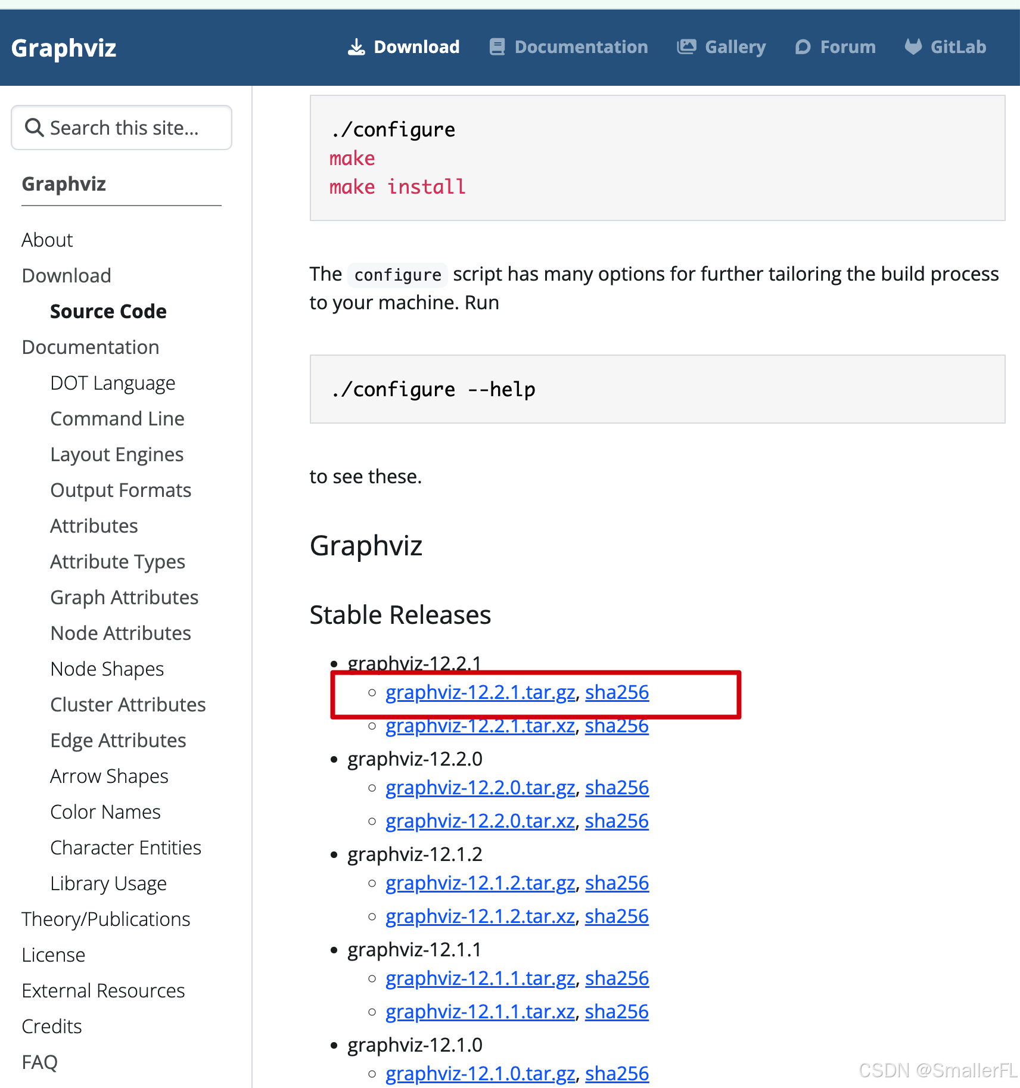Open About in the sidebar
The height and width of the screenshot is (1088, 1020).
click(x=47, y=240)
